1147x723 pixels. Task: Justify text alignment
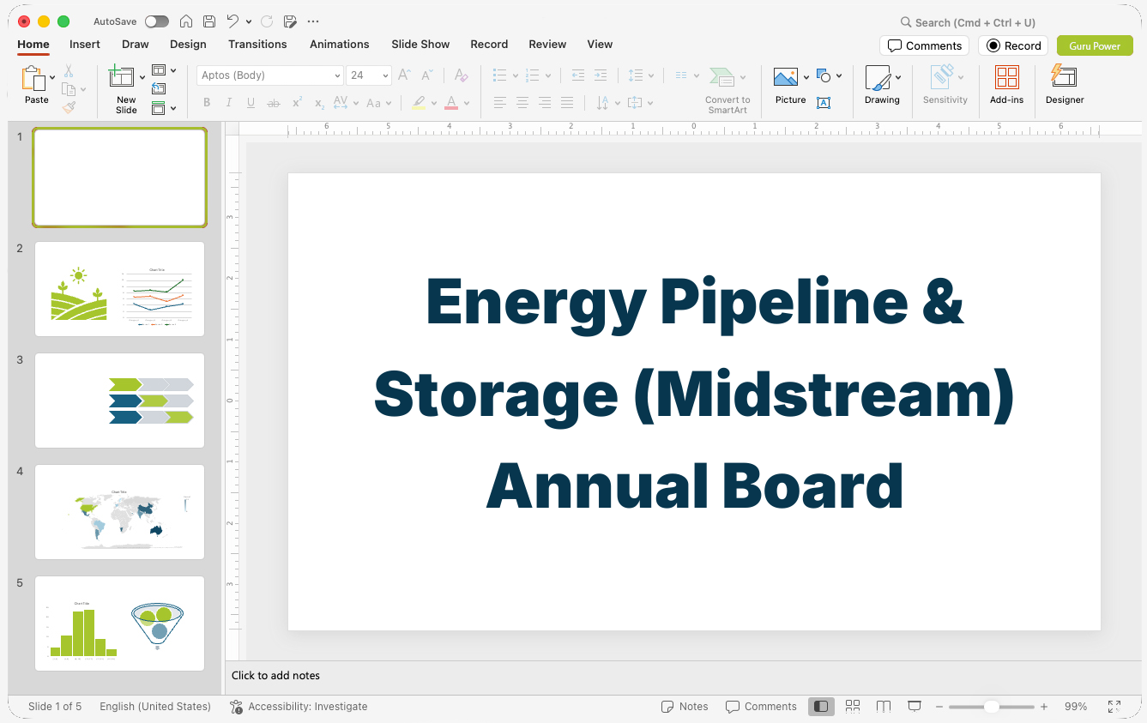[x=566, y=103]
